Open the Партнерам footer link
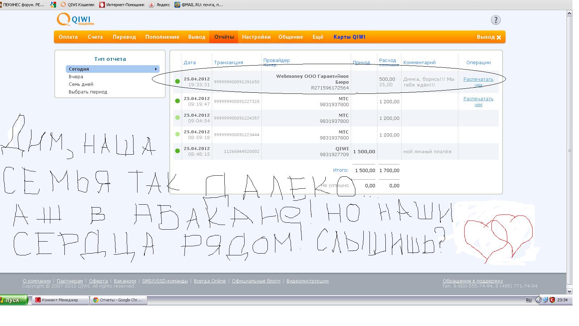Viewport: 579px width, 326px height. tap(70, 281)
